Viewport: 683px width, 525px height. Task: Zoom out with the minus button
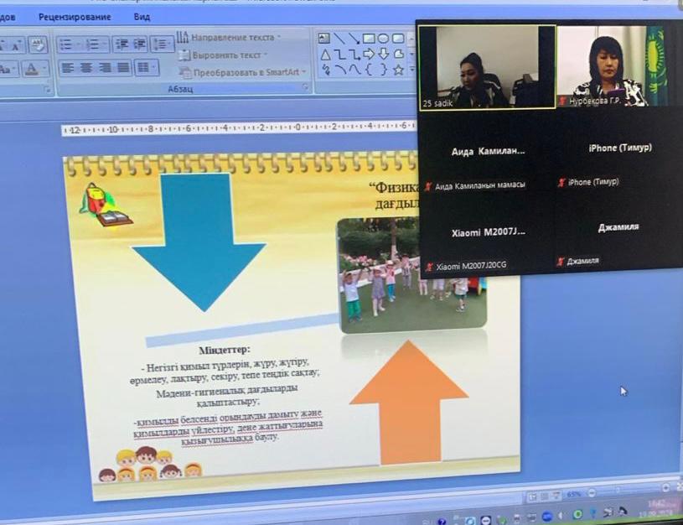click(592, 494)
